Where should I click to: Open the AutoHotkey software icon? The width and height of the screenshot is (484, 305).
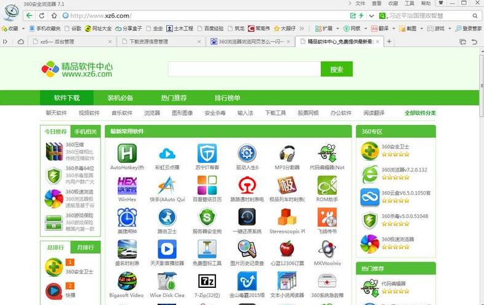coord(127,153)
